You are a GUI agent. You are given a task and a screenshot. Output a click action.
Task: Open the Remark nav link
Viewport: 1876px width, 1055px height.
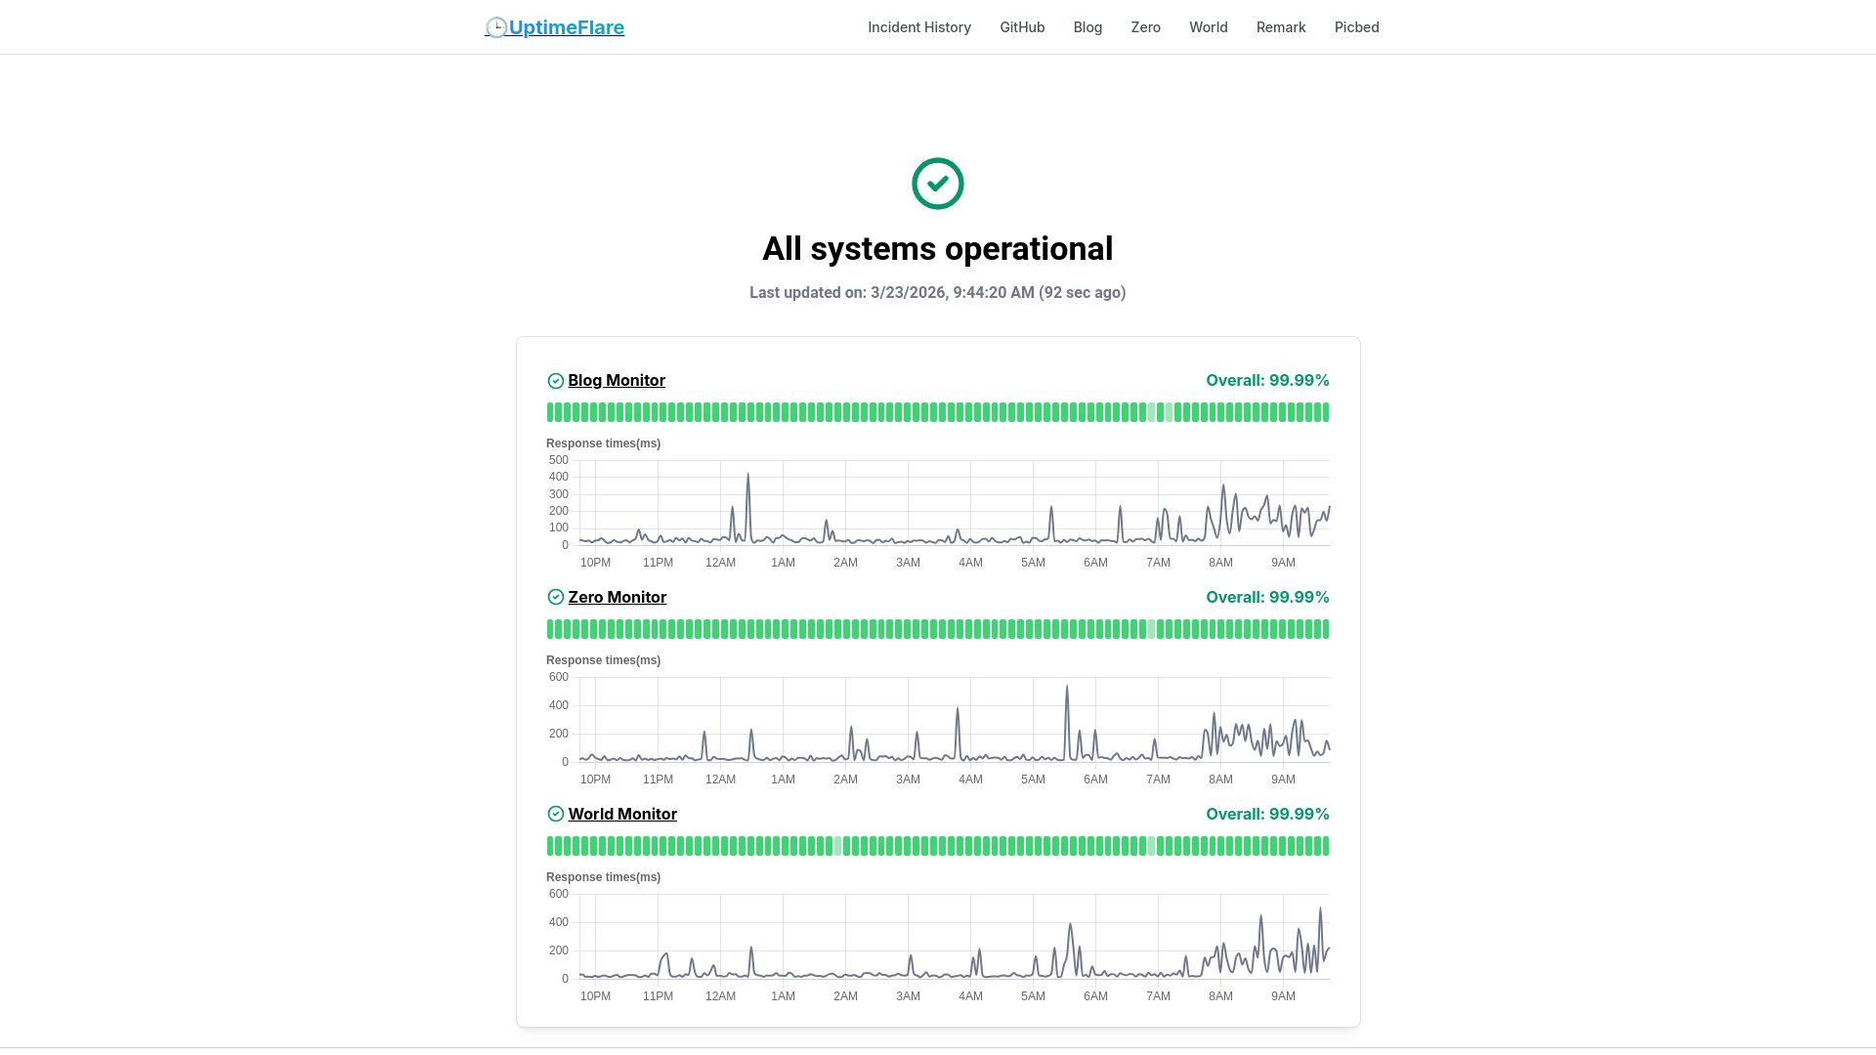pos(1281,27)
